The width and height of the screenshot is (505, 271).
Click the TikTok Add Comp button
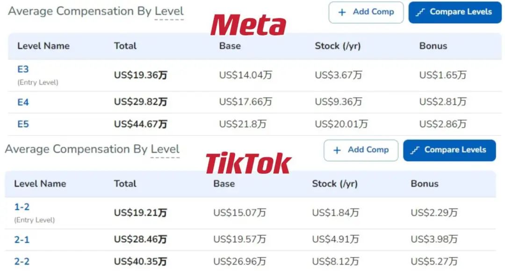click(361, 150)
